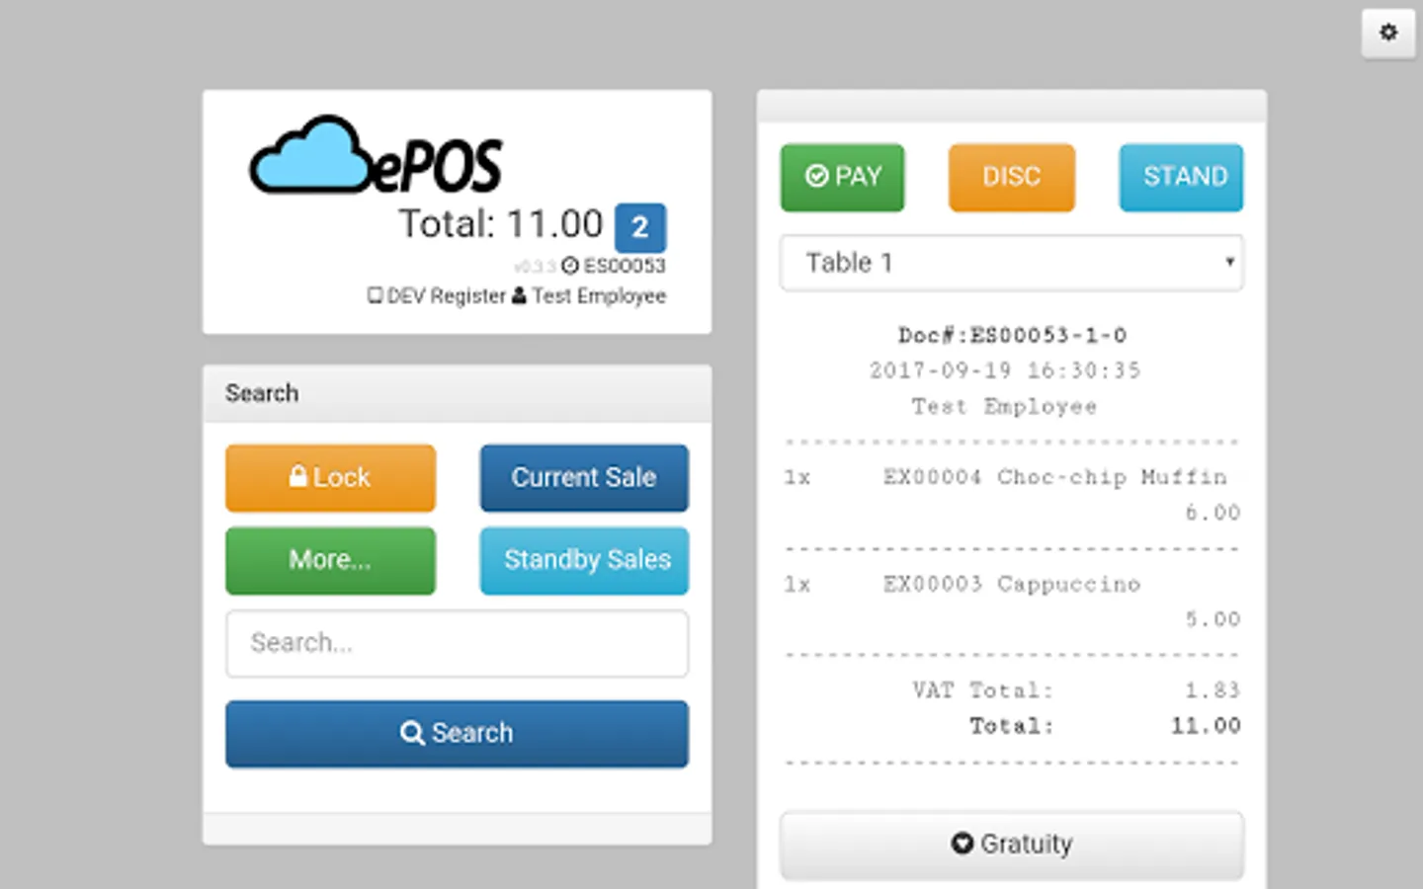Viewport: 1423px width, 889px height.
Task: Click the Search panel header
Action: (x=457, y=393)
